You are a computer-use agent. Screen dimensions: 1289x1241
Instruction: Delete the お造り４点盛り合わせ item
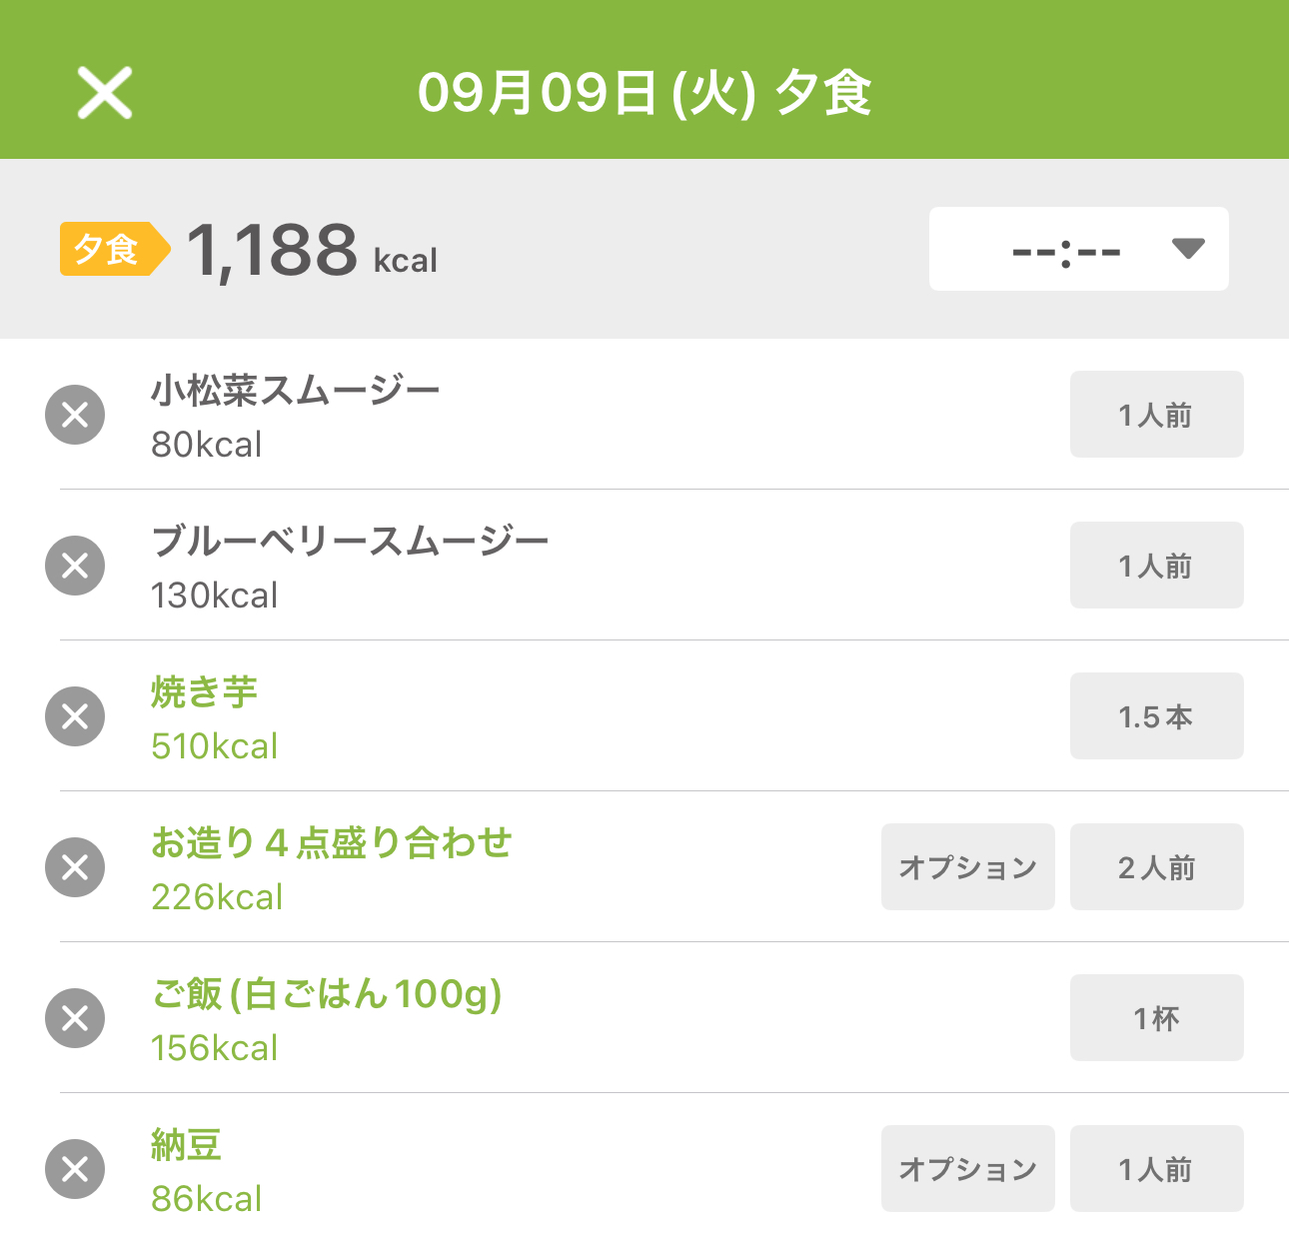click(x=75, y=867)
